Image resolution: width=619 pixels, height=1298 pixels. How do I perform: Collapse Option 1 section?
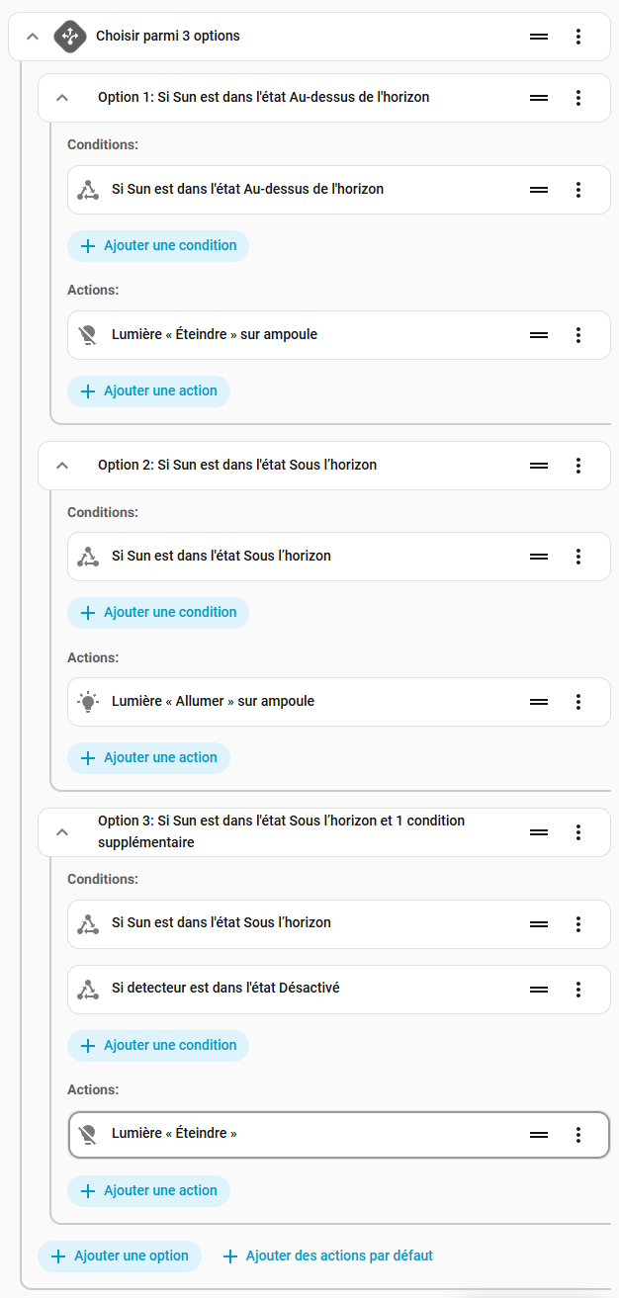(62, 98)
